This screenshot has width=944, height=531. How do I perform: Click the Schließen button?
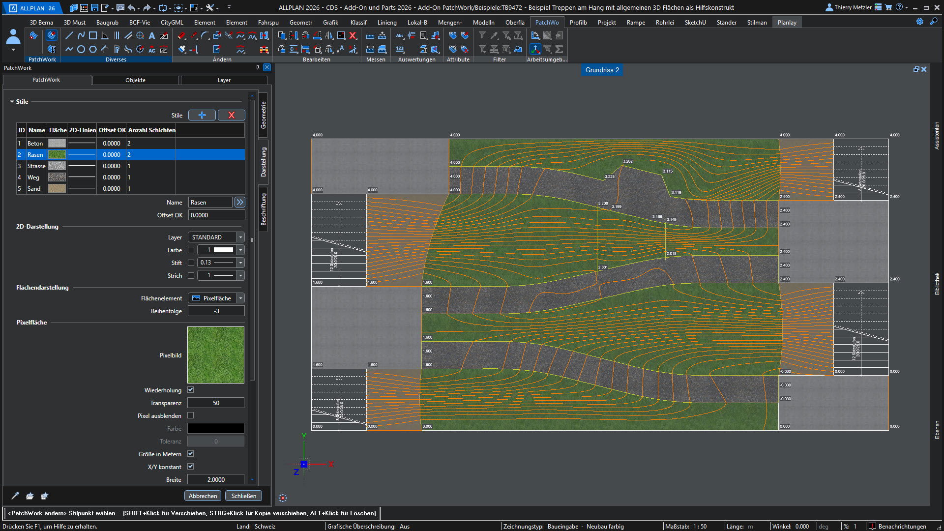coord(243,496)
